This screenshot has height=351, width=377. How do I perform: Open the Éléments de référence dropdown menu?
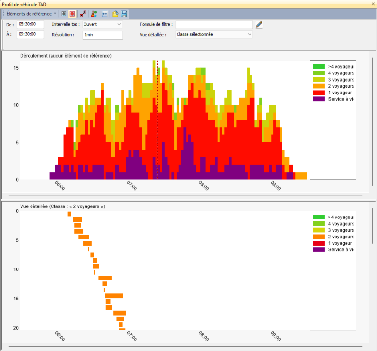coord(31,14)
